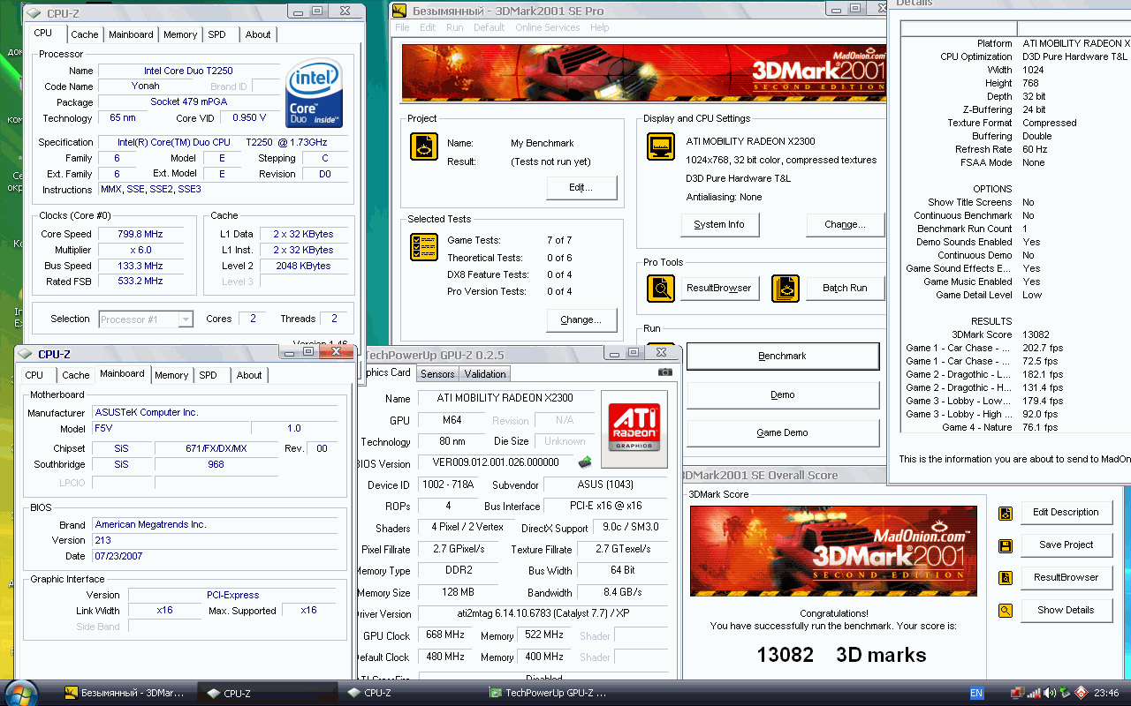The height and width of the screenshot is (706, 1131).
Task: Click the Project icon in 3DMark2001
Action: click(x=424, y=146)
